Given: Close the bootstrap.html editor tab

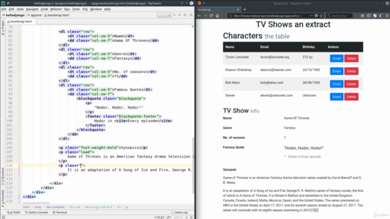Looking at the screenshot, I should 34,21.
